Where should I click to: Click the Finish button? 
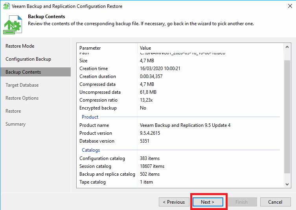point(241,202)
